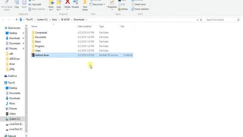Click Select none in ribbon

138,4
